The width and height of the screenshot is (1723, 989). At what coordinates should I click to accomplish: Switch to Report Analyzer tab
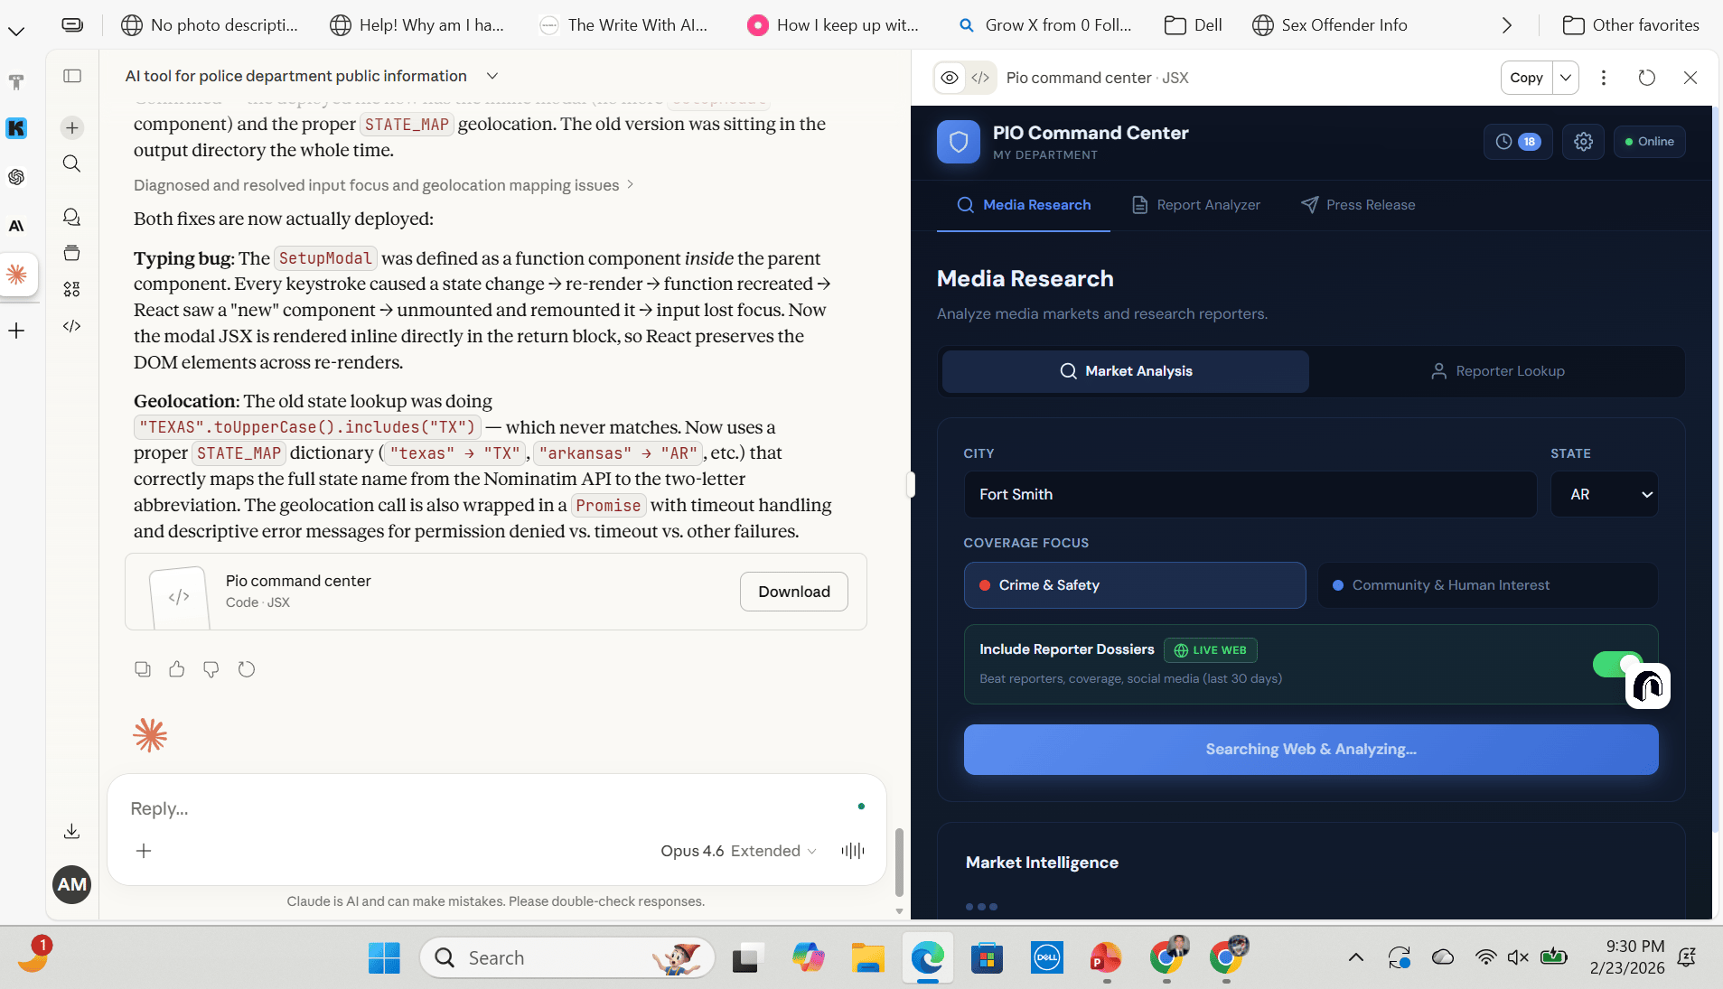[x=1196, y=205]
